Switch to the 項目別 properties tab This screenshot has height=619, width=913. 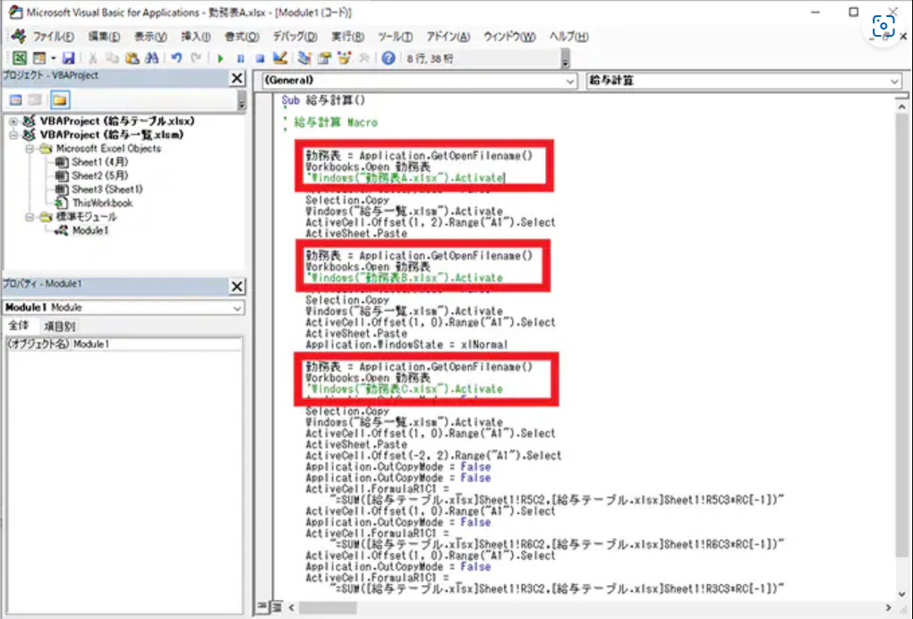pos(59,326)
